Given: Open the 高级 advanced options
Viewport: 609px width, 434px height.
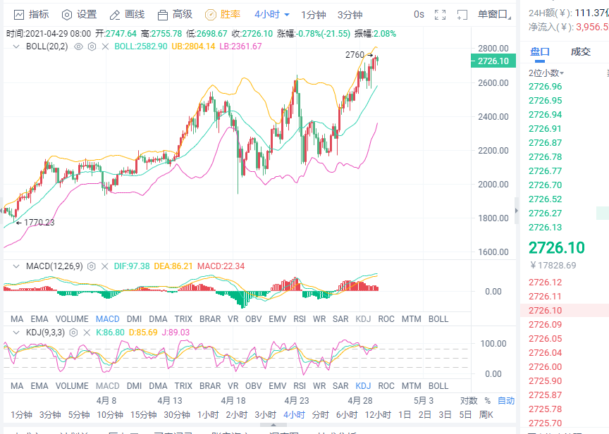Looking at the screenshot, I should pos(175,14).
